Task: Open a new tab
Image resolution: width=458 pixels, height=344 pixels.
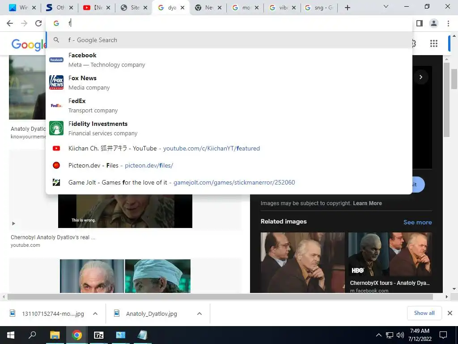Action: click(x=347, y=8)
